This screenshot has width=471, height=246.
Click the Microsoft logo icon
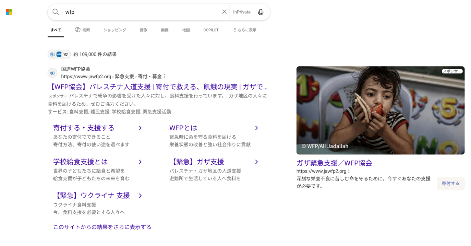9,12
